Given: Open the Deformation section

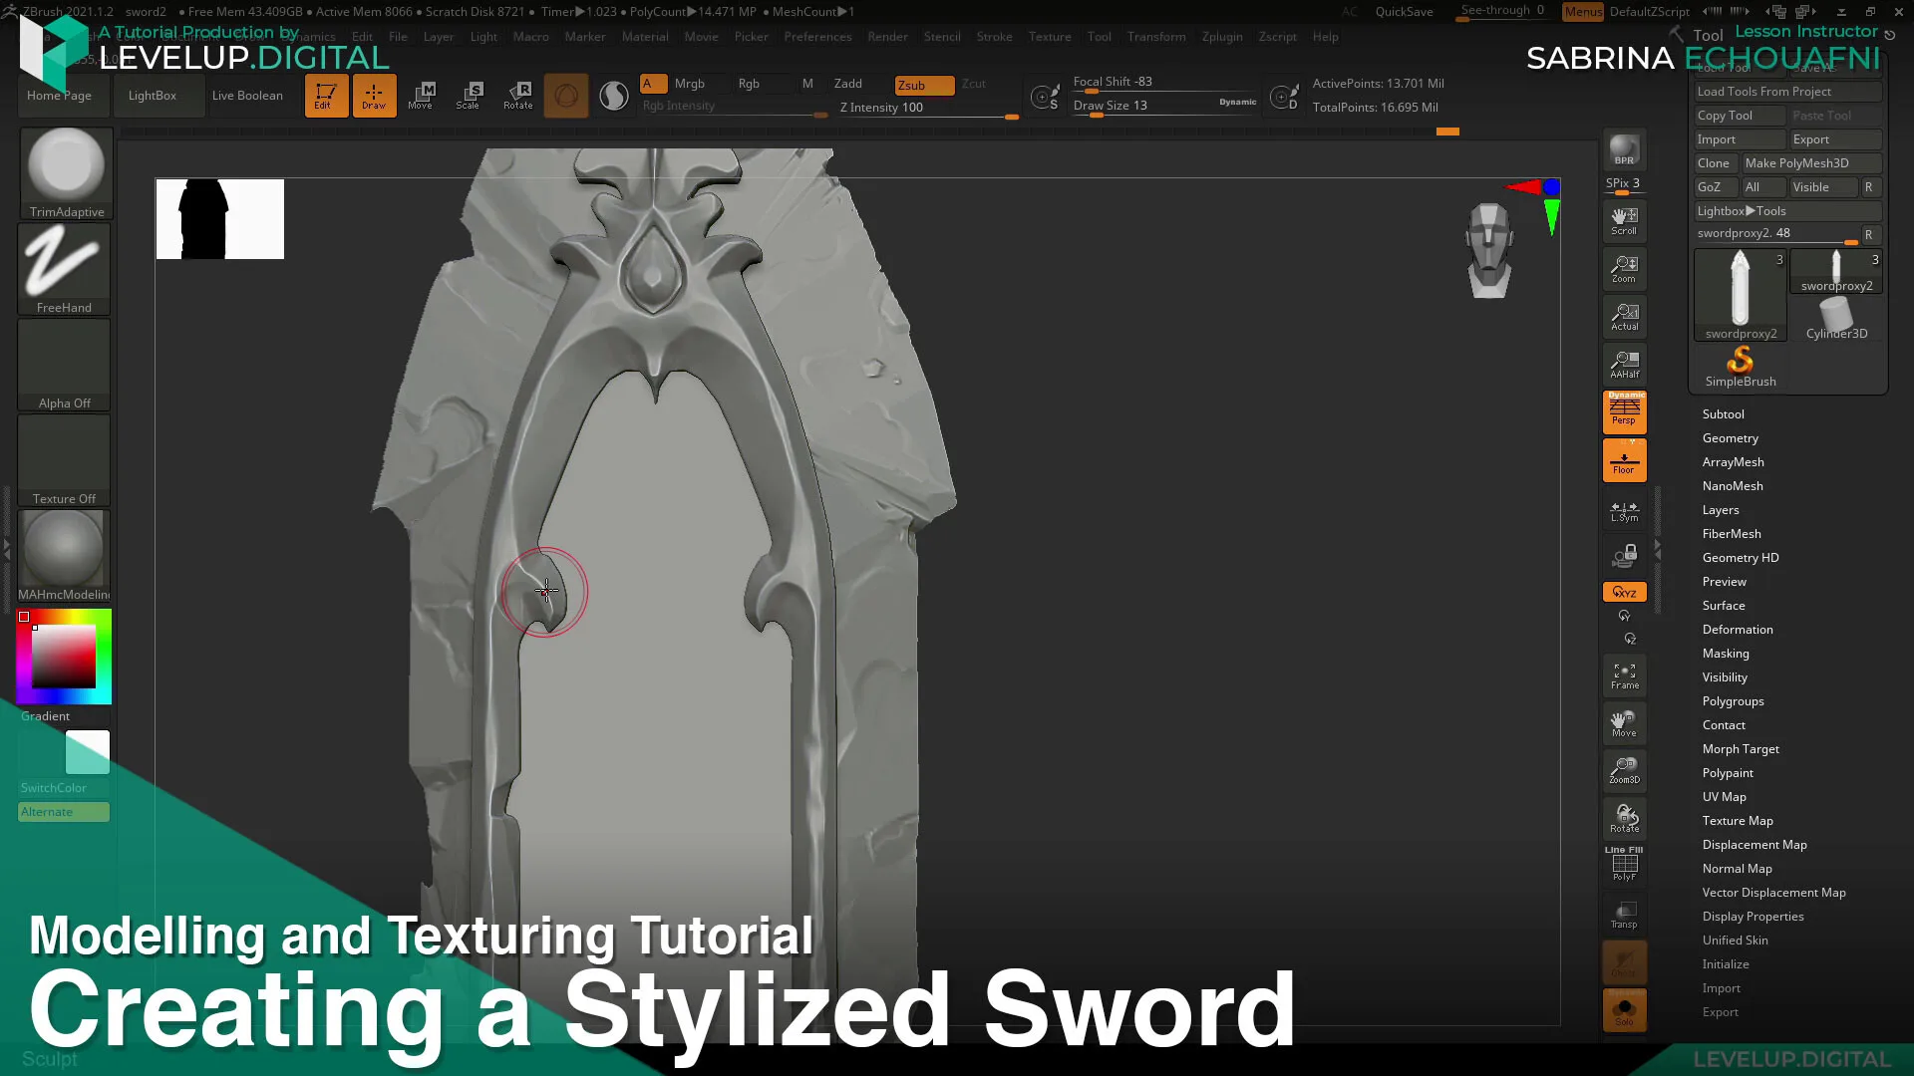Looking at the screenshot, I should point(1738,629).
